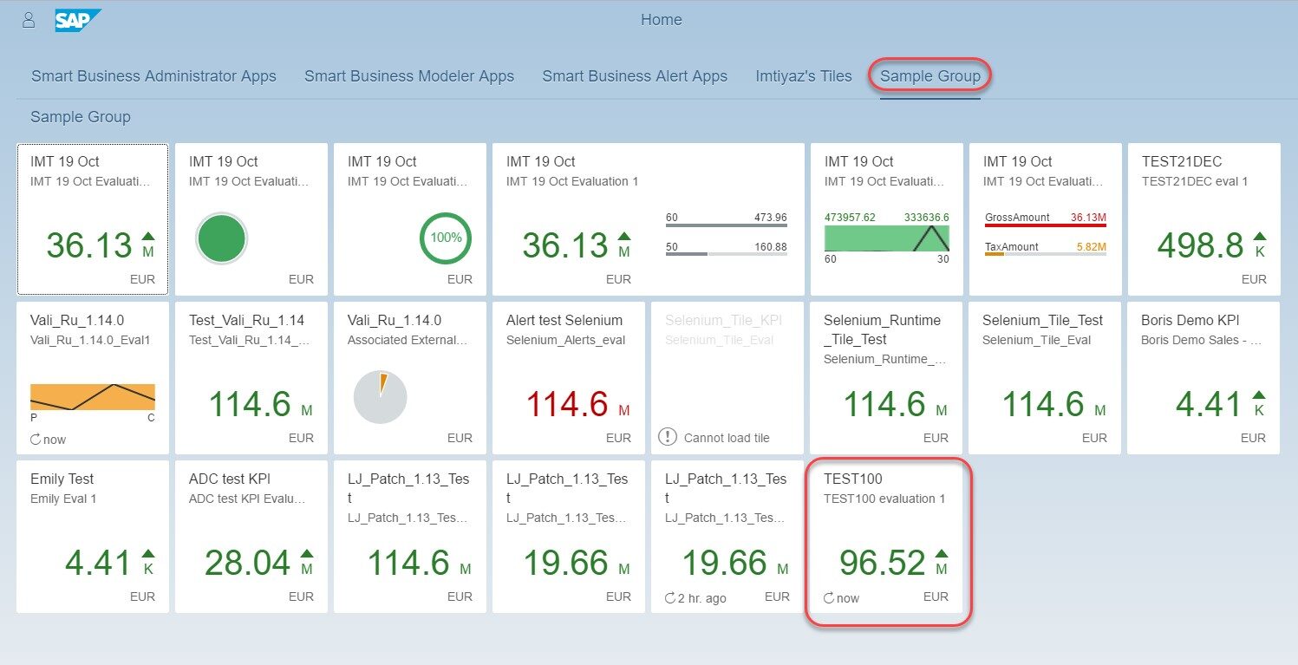Click the solid green circle chart icon

pos(221,238)
